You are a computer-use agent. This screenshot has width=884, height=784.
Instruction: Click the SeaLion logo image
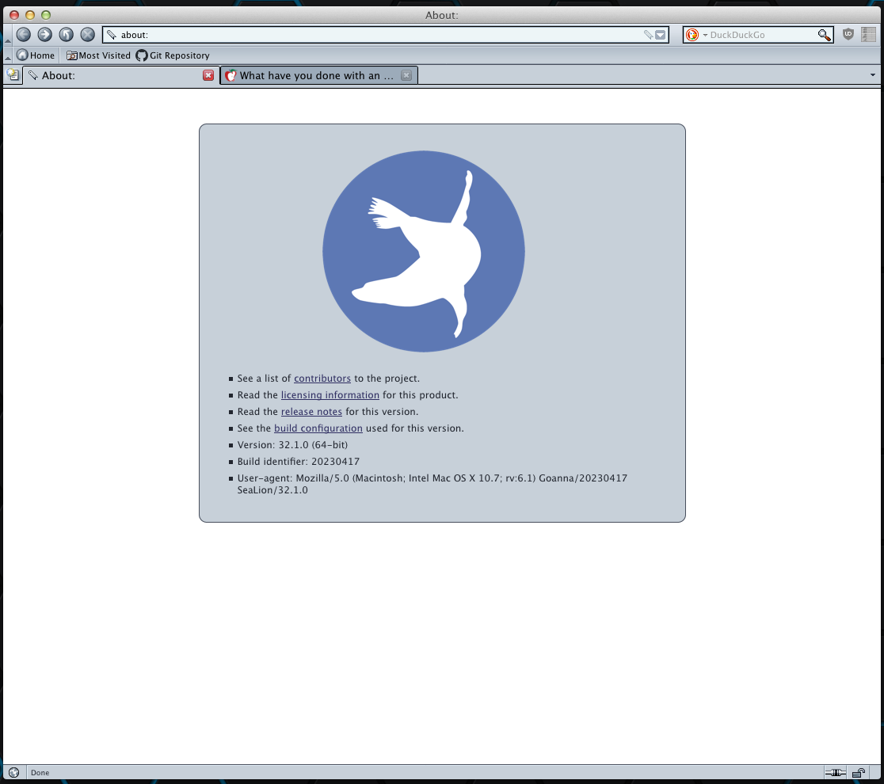coord(424,251)
